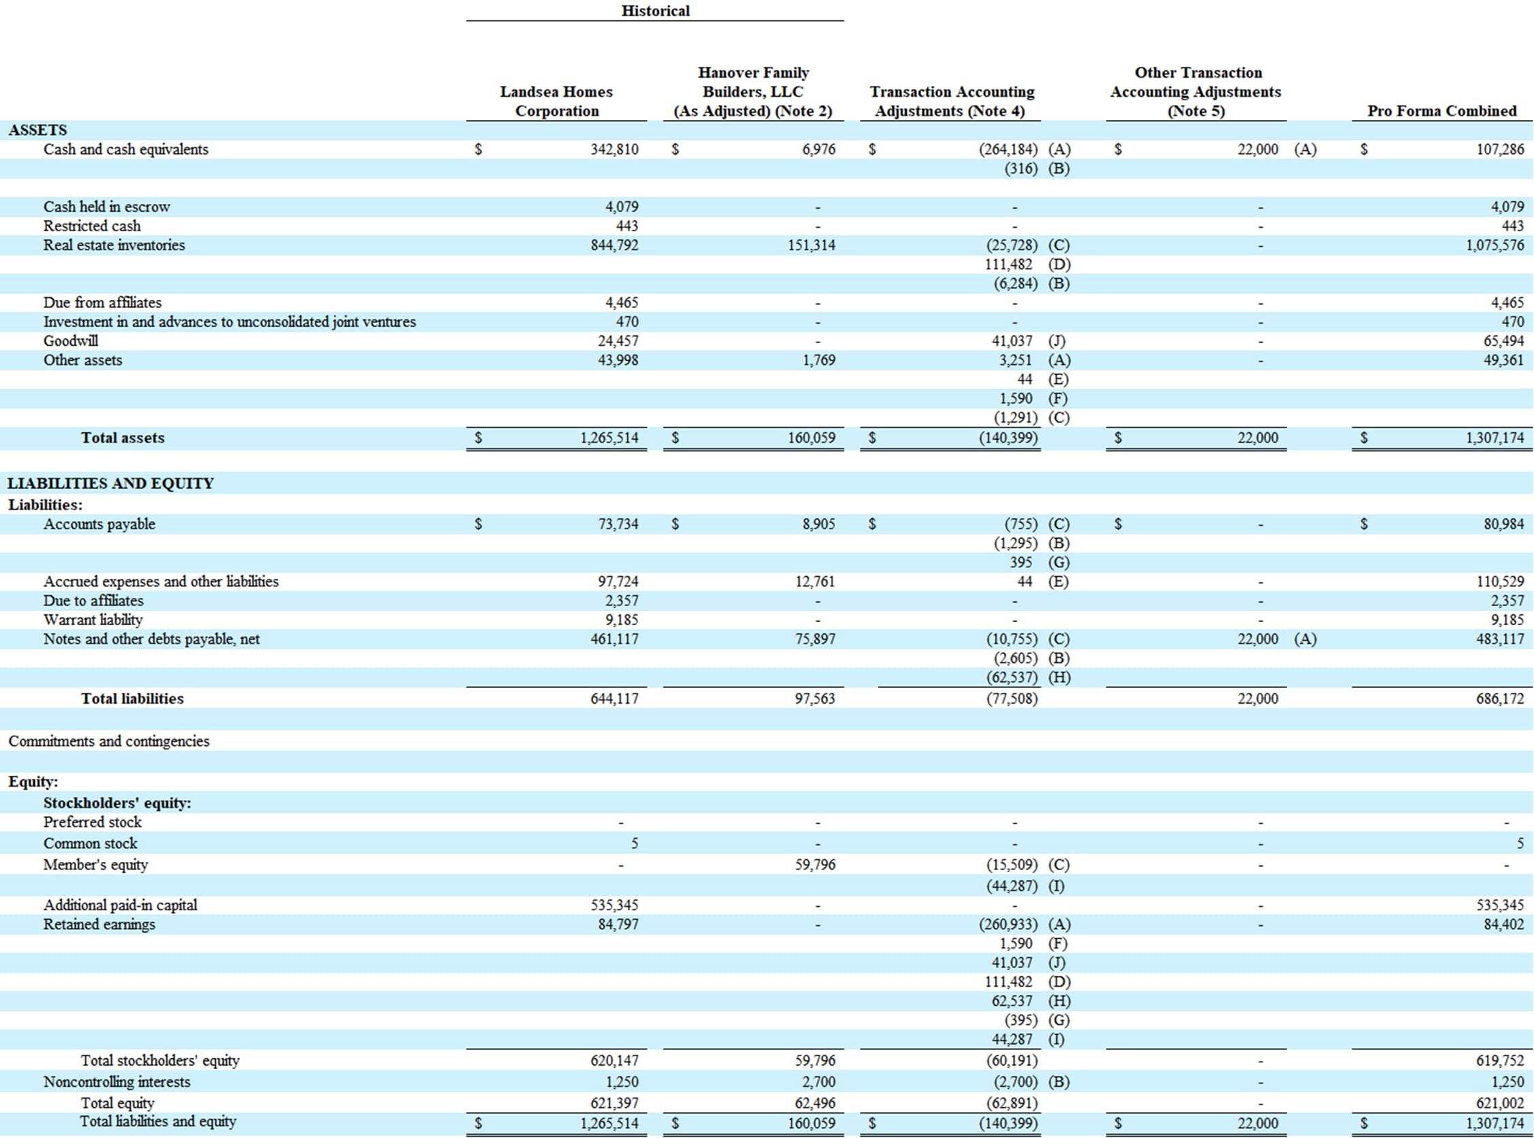Click the value 151,314

click(811, 245)
